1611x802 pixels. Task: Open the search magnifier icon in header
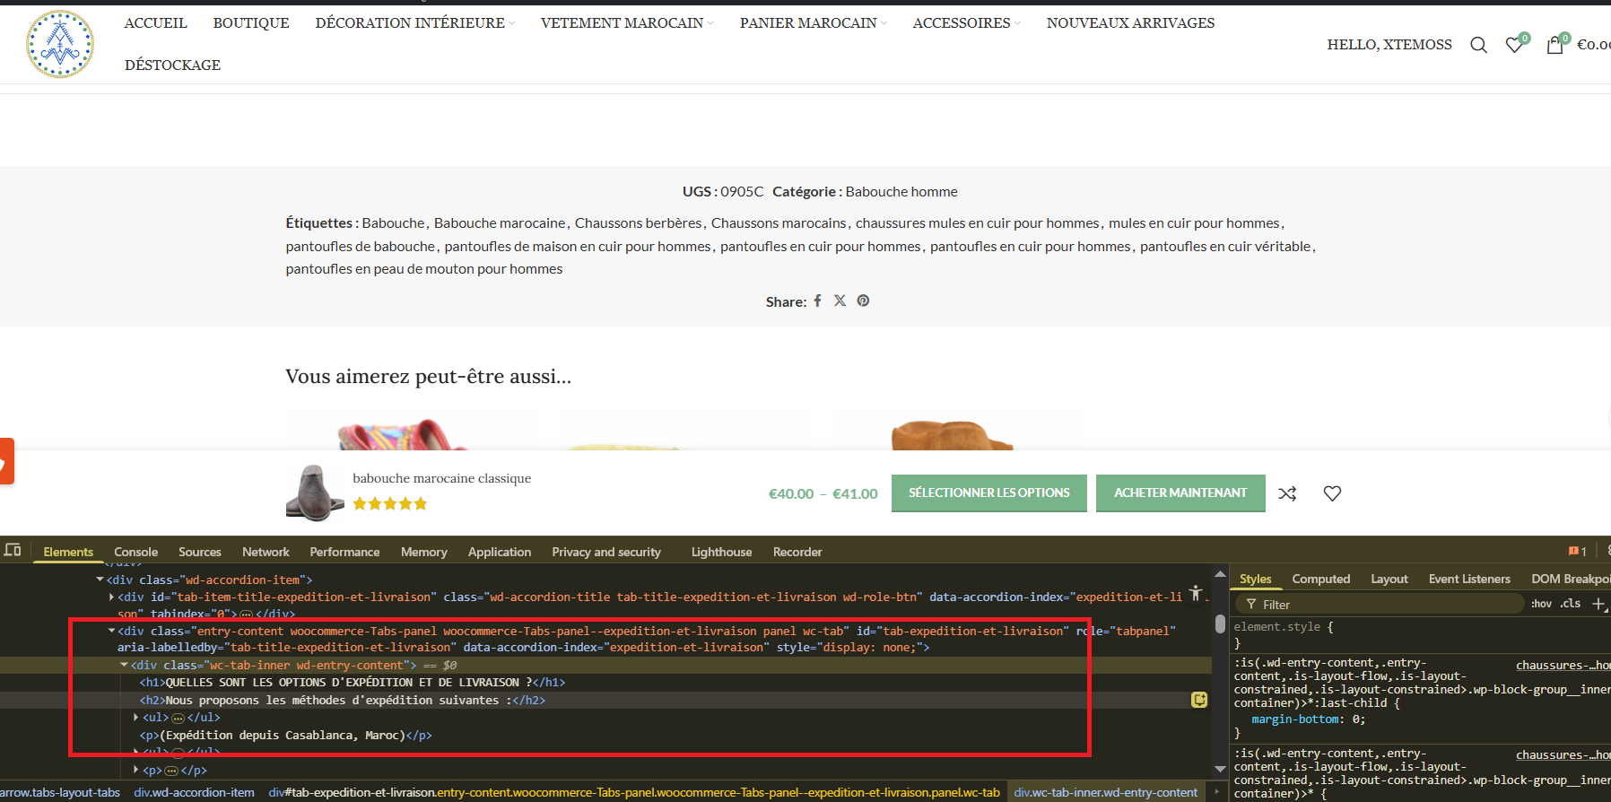point(1478,45)
